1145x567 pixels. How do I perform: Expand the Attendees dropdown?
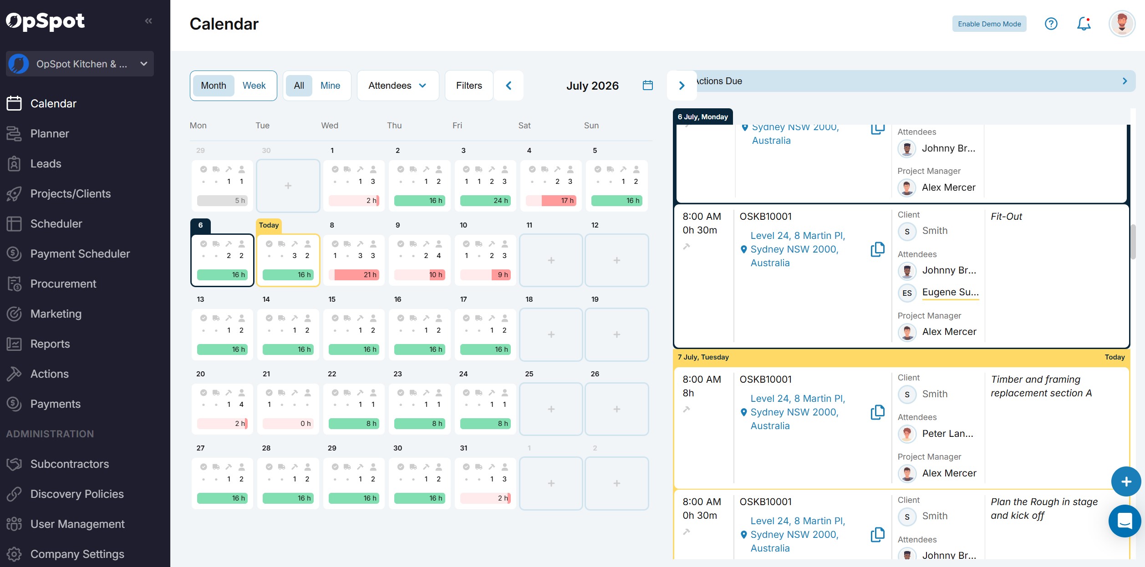[397, 86]
